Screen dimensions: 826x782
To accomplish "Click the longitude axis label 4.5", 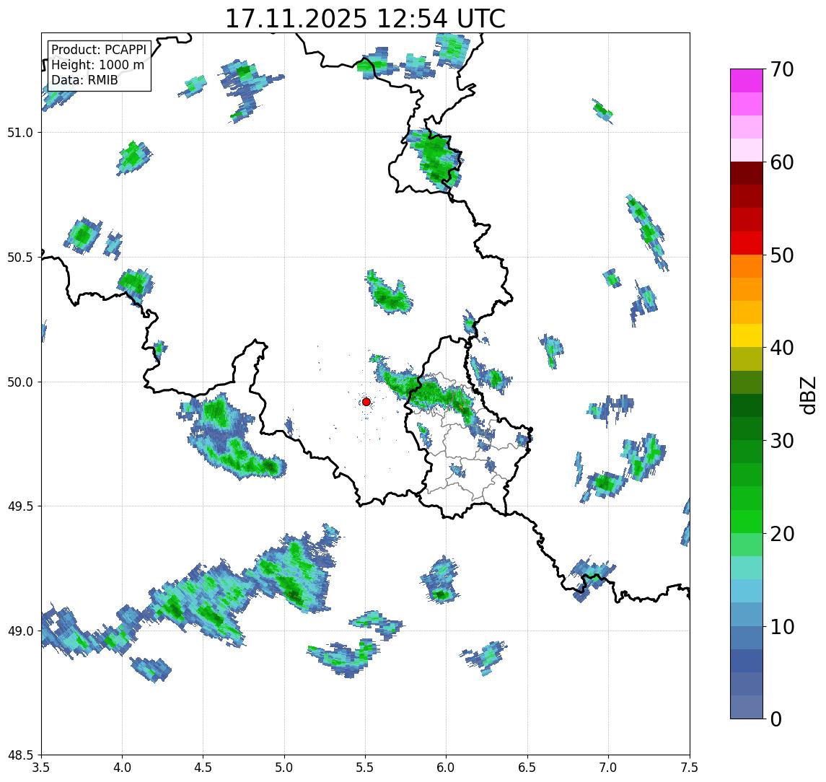I will tap(203, 768).
